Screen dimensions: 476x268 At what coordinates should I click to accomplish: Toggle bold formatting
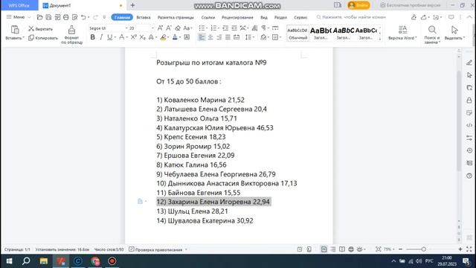[x=92, y=37]
